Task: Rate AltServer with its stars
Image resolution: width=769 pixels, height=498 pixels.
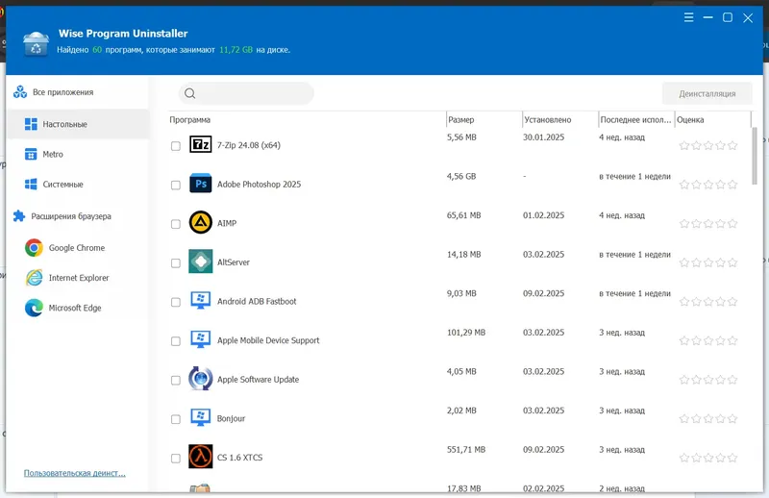Action: tap(708, 262)
